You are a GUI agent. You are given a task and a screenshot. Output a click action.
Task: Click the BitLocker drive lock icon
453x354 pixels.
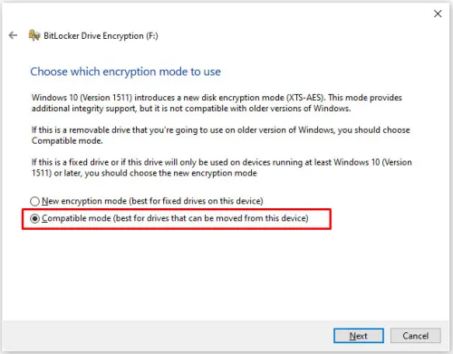34,35
